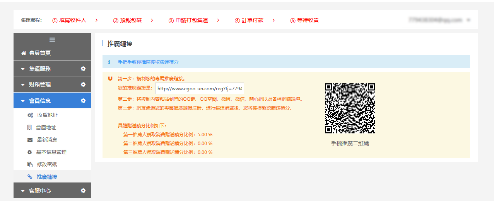Viewport: 494px width, 201px height.
Task: Toggle the sidebar hamburger menu icon
Action: [52, 40]
